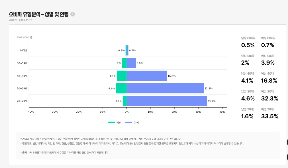Image resolution: width=288 pixels, height=168 pixels.
Task: Select the 남성 30대 4.6% statistic
Action: 247,98
